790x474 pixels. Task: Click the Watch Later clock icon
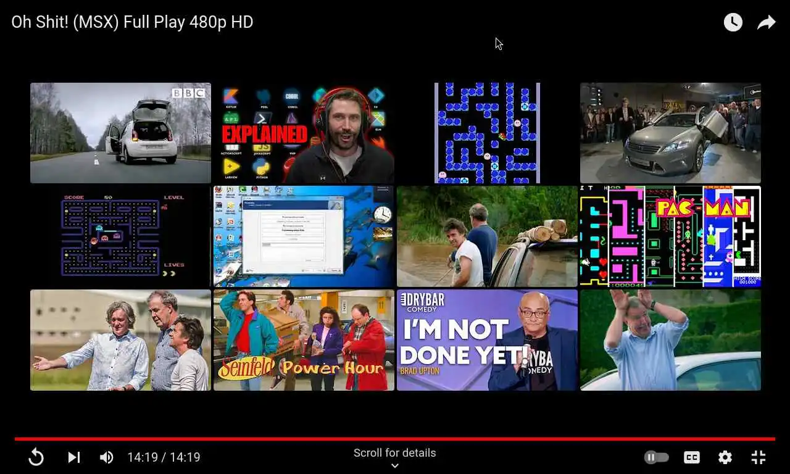point(733,23)
